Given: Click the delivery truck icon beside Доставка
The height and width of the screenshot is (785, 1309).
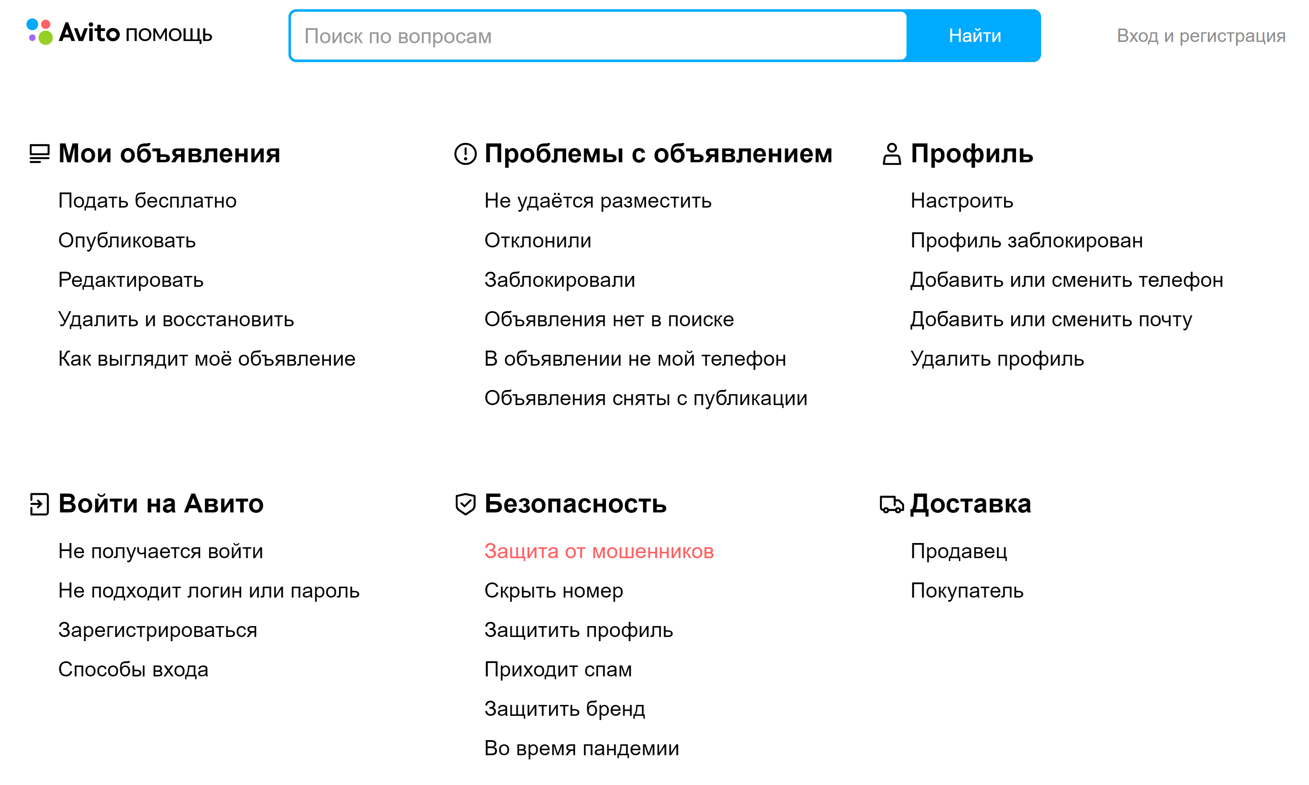Looking at the screenshot, I should 891,504.
